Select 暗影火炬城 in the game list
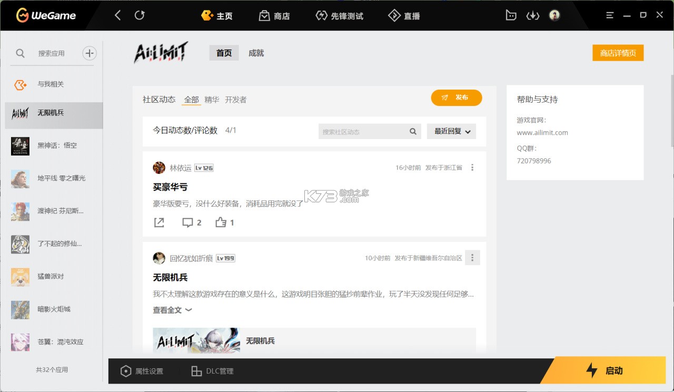This screenshot has width=674, height=392. [54, 309]
